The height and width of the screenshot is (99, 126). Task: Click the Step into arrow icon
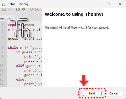tap(37, 9)
